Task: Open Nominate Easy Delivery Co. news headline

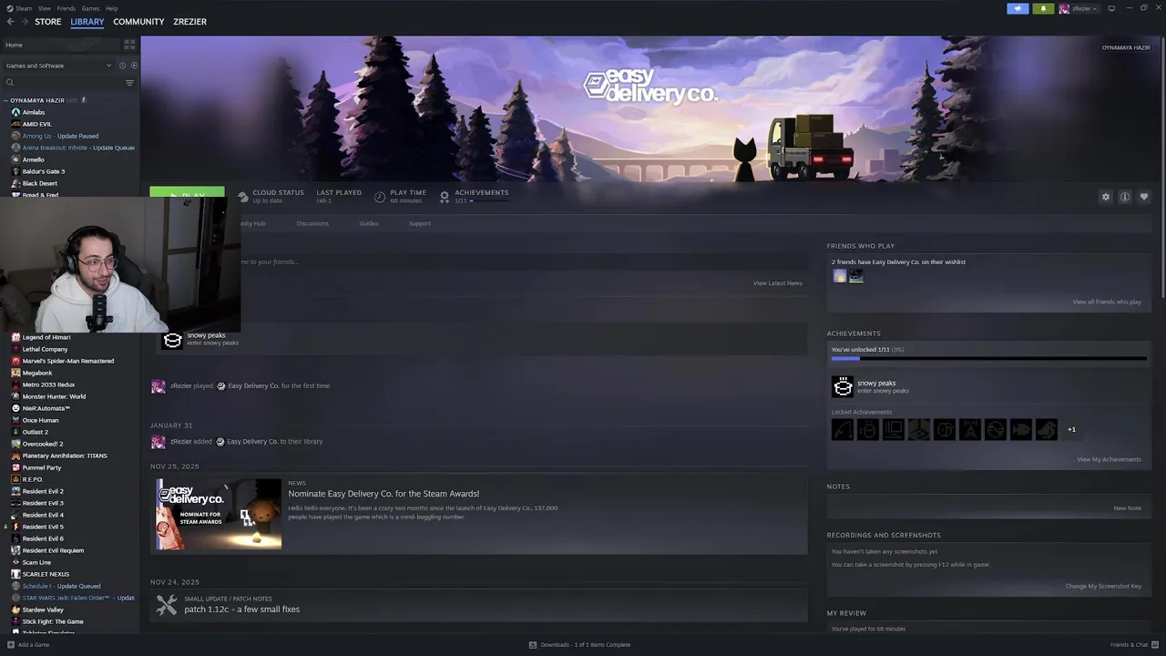Action: click(384, 494)
